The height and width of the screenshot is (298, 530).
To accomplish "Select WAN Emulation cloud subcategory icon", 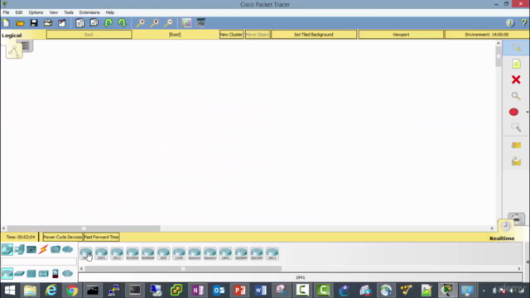I will [x=68, y=273].
